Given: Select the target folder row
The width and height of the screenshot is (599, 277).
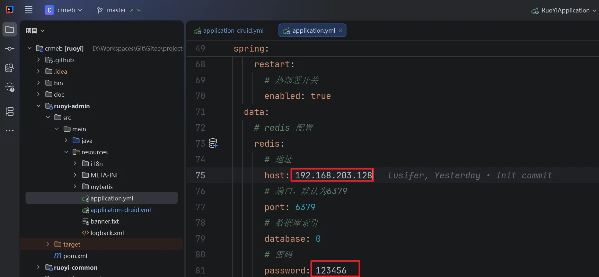Looking at the screenshot, I should 101,244.
